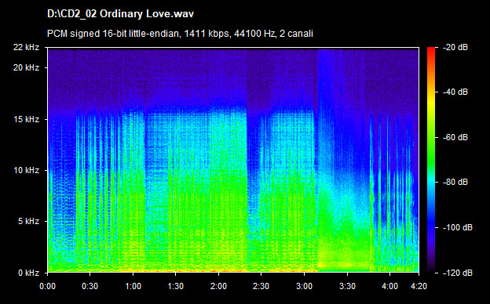
Task: Click the file path title CD2_02 Ordinary Love.wav
Action: tap(120, 14)
